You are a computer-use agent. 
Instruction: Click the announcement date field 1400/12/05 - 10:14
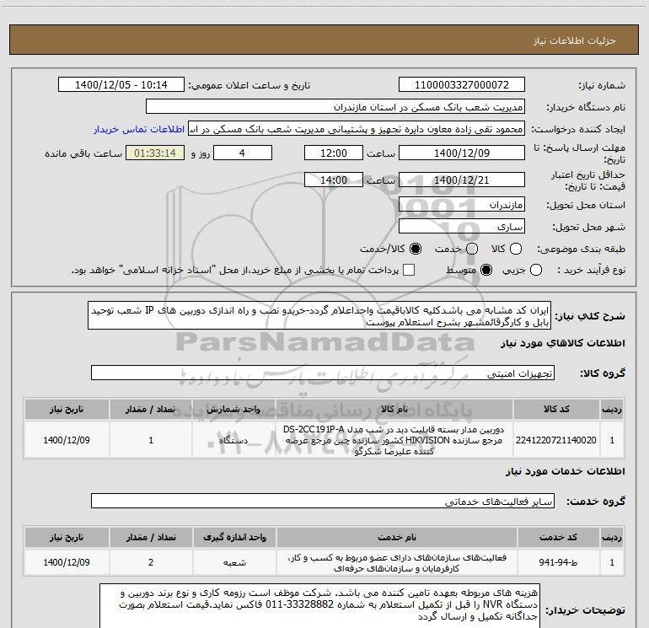pos(121,85)
